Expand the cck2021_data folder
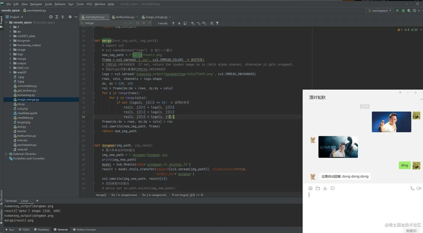 10,36
